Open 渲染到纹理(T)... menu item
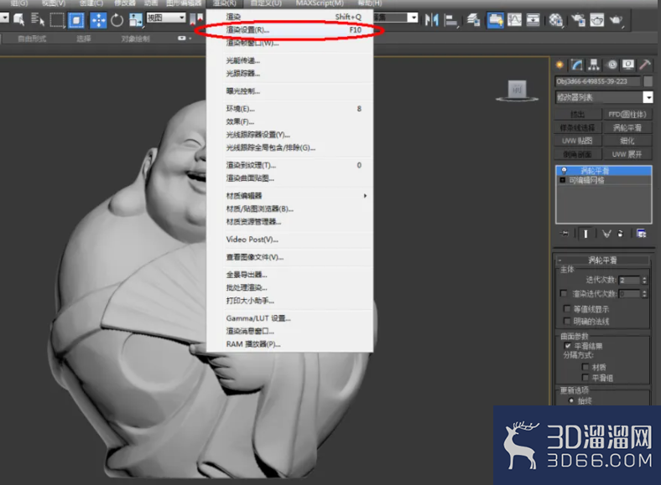 [x=289, y=165]
